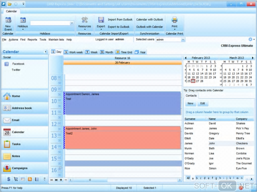Open the Reports menu
257x192 pixels.
tap(32, 39)
